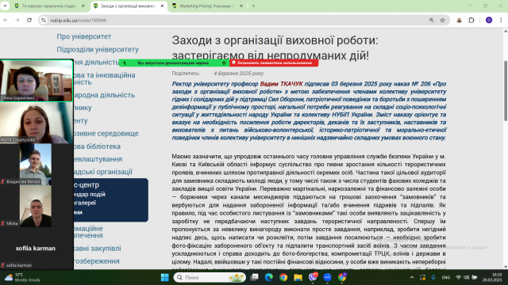Click the date '4 березня 2025 року'
The height and width of the screenshot is (285, 508).
pos(238,74)
